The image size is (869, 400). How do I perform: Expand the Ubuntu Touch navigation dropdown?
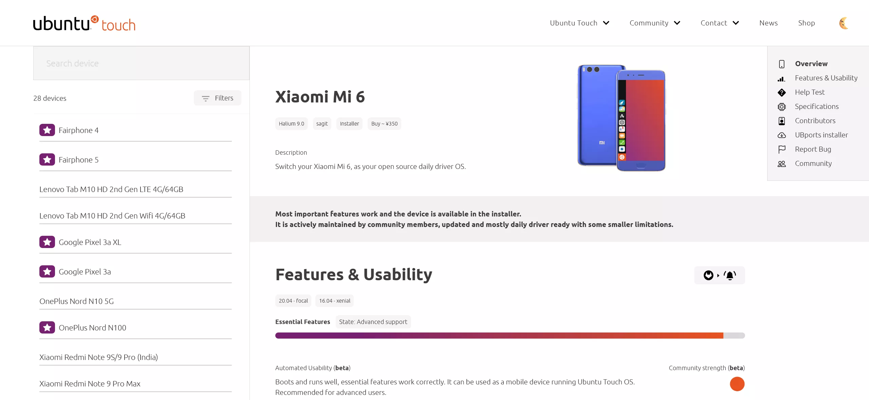tap(579, 23)
